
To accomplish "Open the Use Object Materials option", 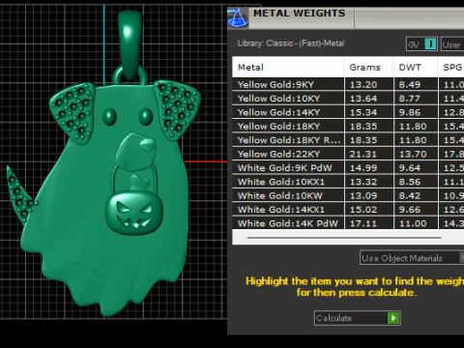I will point(412,258).
